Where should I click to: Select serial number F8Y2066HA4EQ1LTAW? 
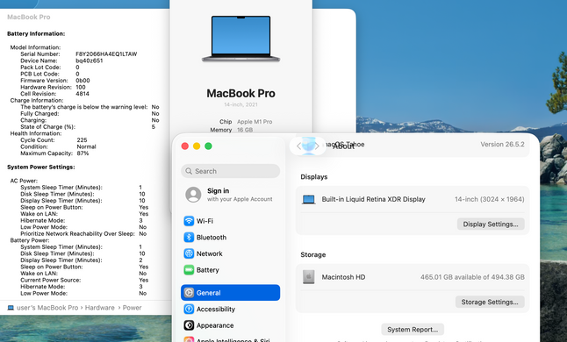click(x=106, y=54)
